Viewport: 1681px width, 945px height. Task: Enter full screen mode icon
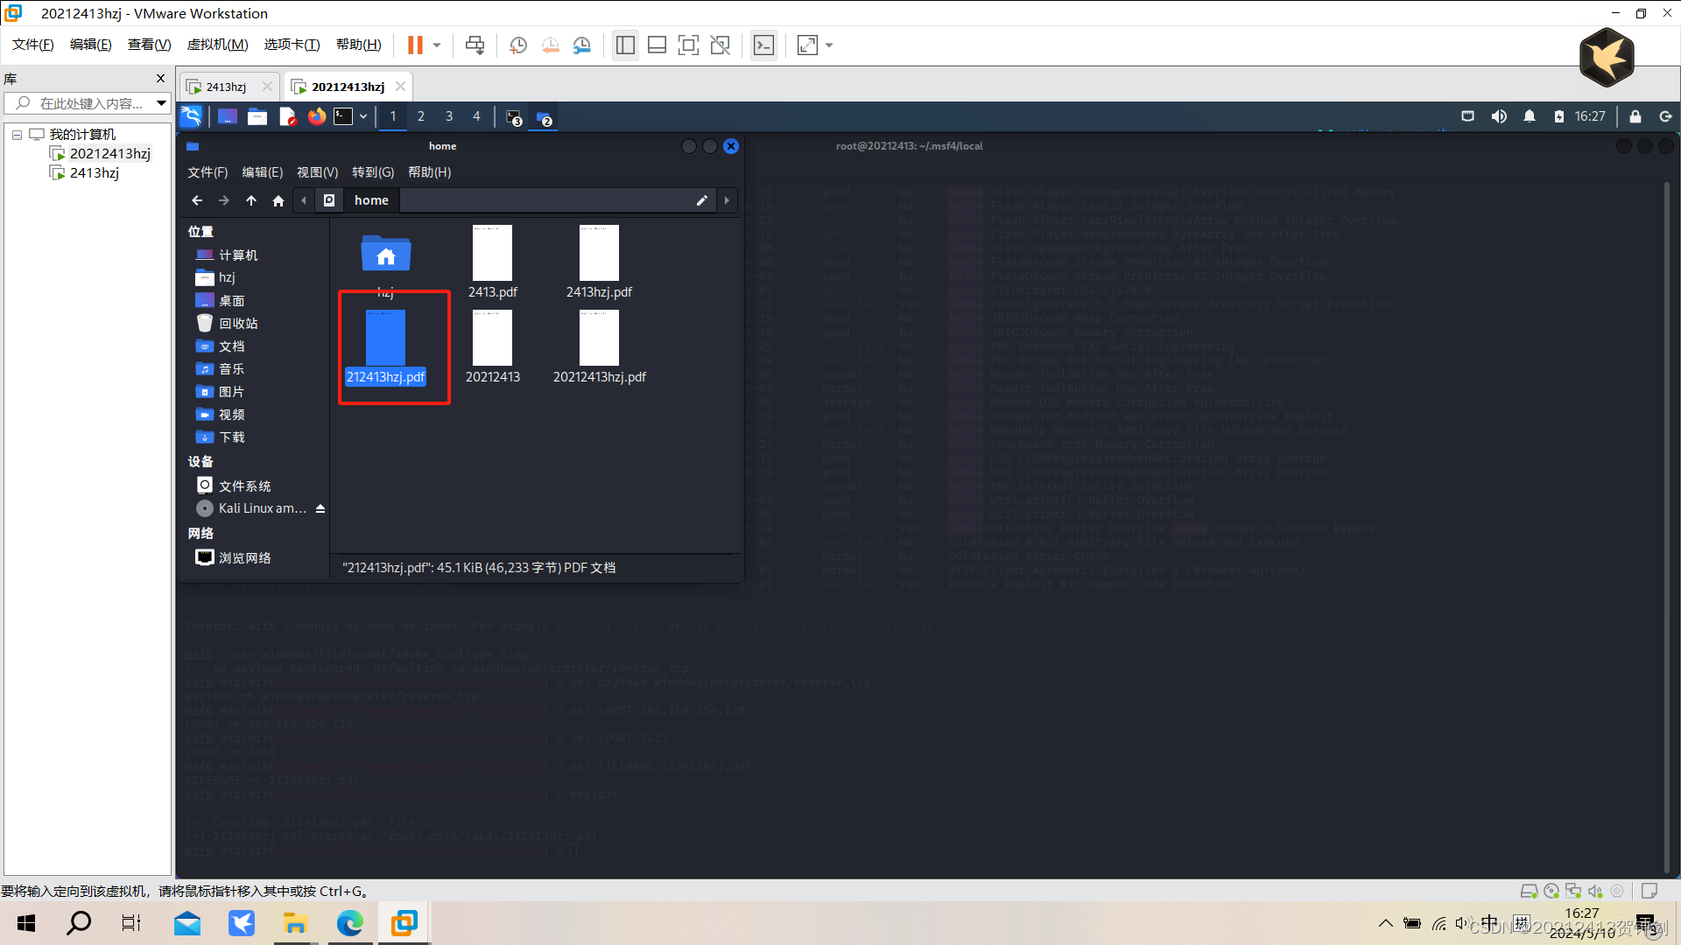[x=688, y=45]
